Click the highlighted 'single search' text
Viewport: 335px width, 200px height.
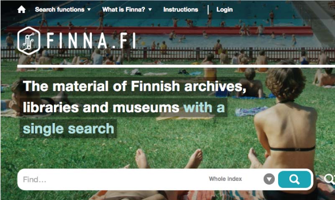point(68,129)
